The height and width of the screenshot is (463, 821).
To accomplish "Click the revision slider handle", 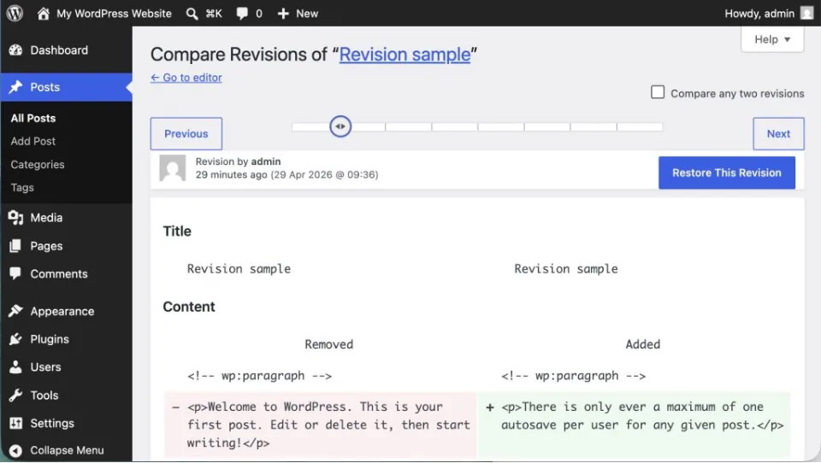I will pyautogui.click(x=340, y=126).
